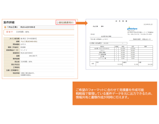
Task: Collapse the 「犬山工業」 section with orange circle icon
Action: [x=5, y=27]
